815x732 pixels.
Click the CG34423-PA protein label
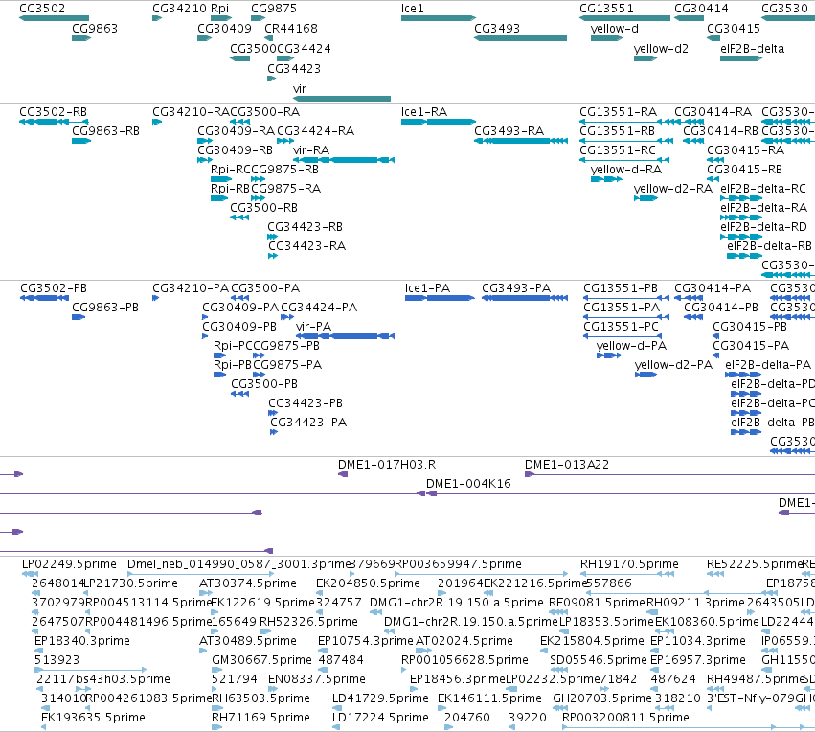[308, 423]
